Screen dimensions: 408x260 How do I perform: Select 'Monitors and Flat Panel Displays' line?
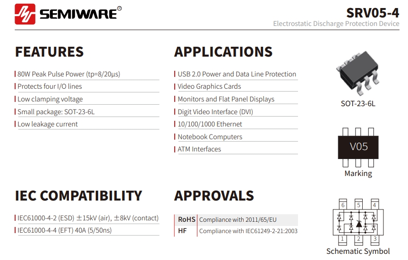[x=226, y=99]
